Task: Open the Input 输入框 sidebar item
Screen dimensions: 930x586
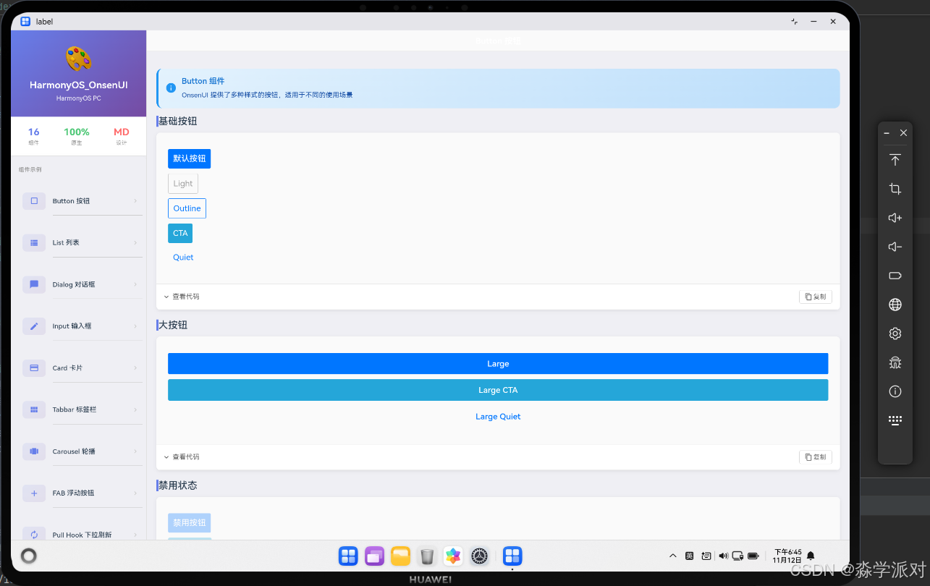Action: tap(79, 326)
